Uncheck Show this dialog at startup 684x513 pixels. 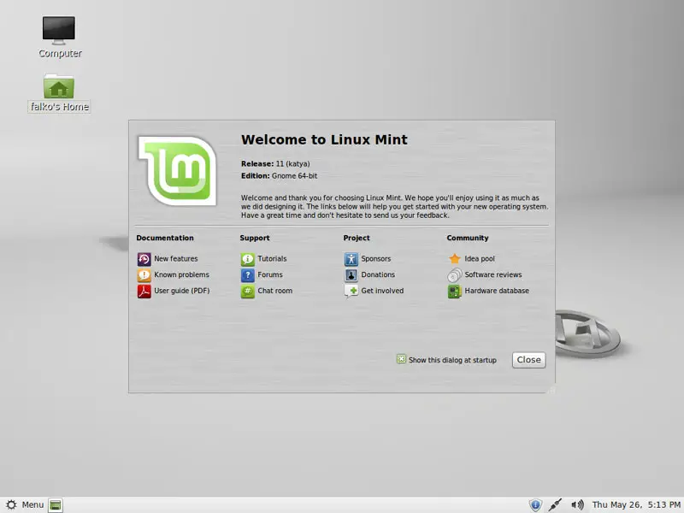(401, 359)
